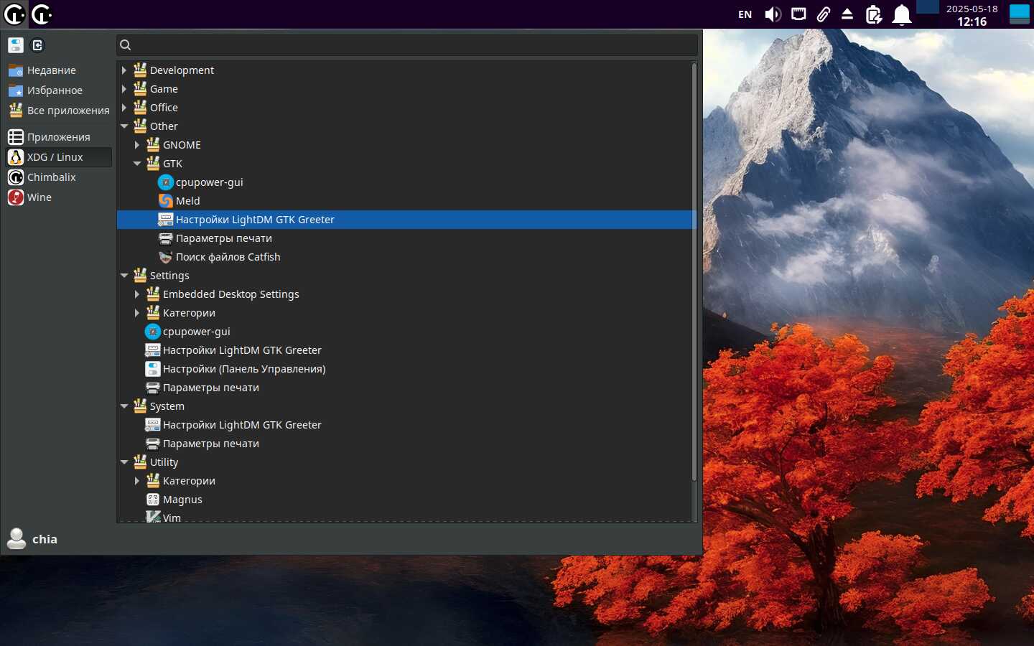Collapse the Settings category
The image size is (1034, 646).
pyautogui.click(x=124, y=276)
